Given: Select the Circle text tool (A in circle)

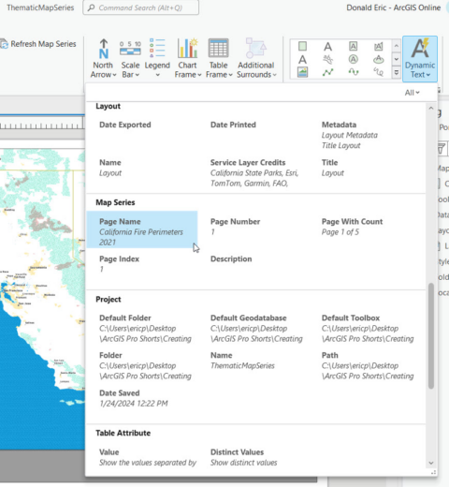Looking at the screenshot, I should click(353, 59).
